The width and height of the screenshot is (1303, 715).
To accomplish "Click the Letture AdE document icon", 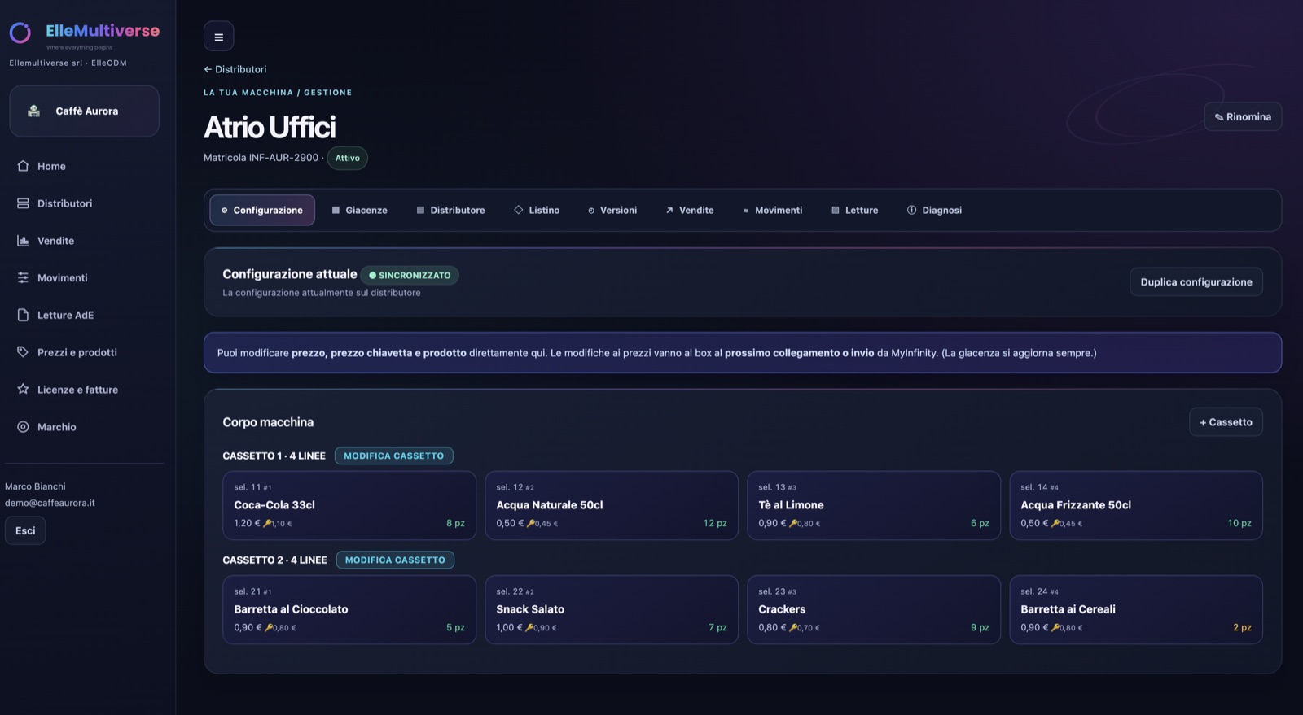I will coord(23,315).
